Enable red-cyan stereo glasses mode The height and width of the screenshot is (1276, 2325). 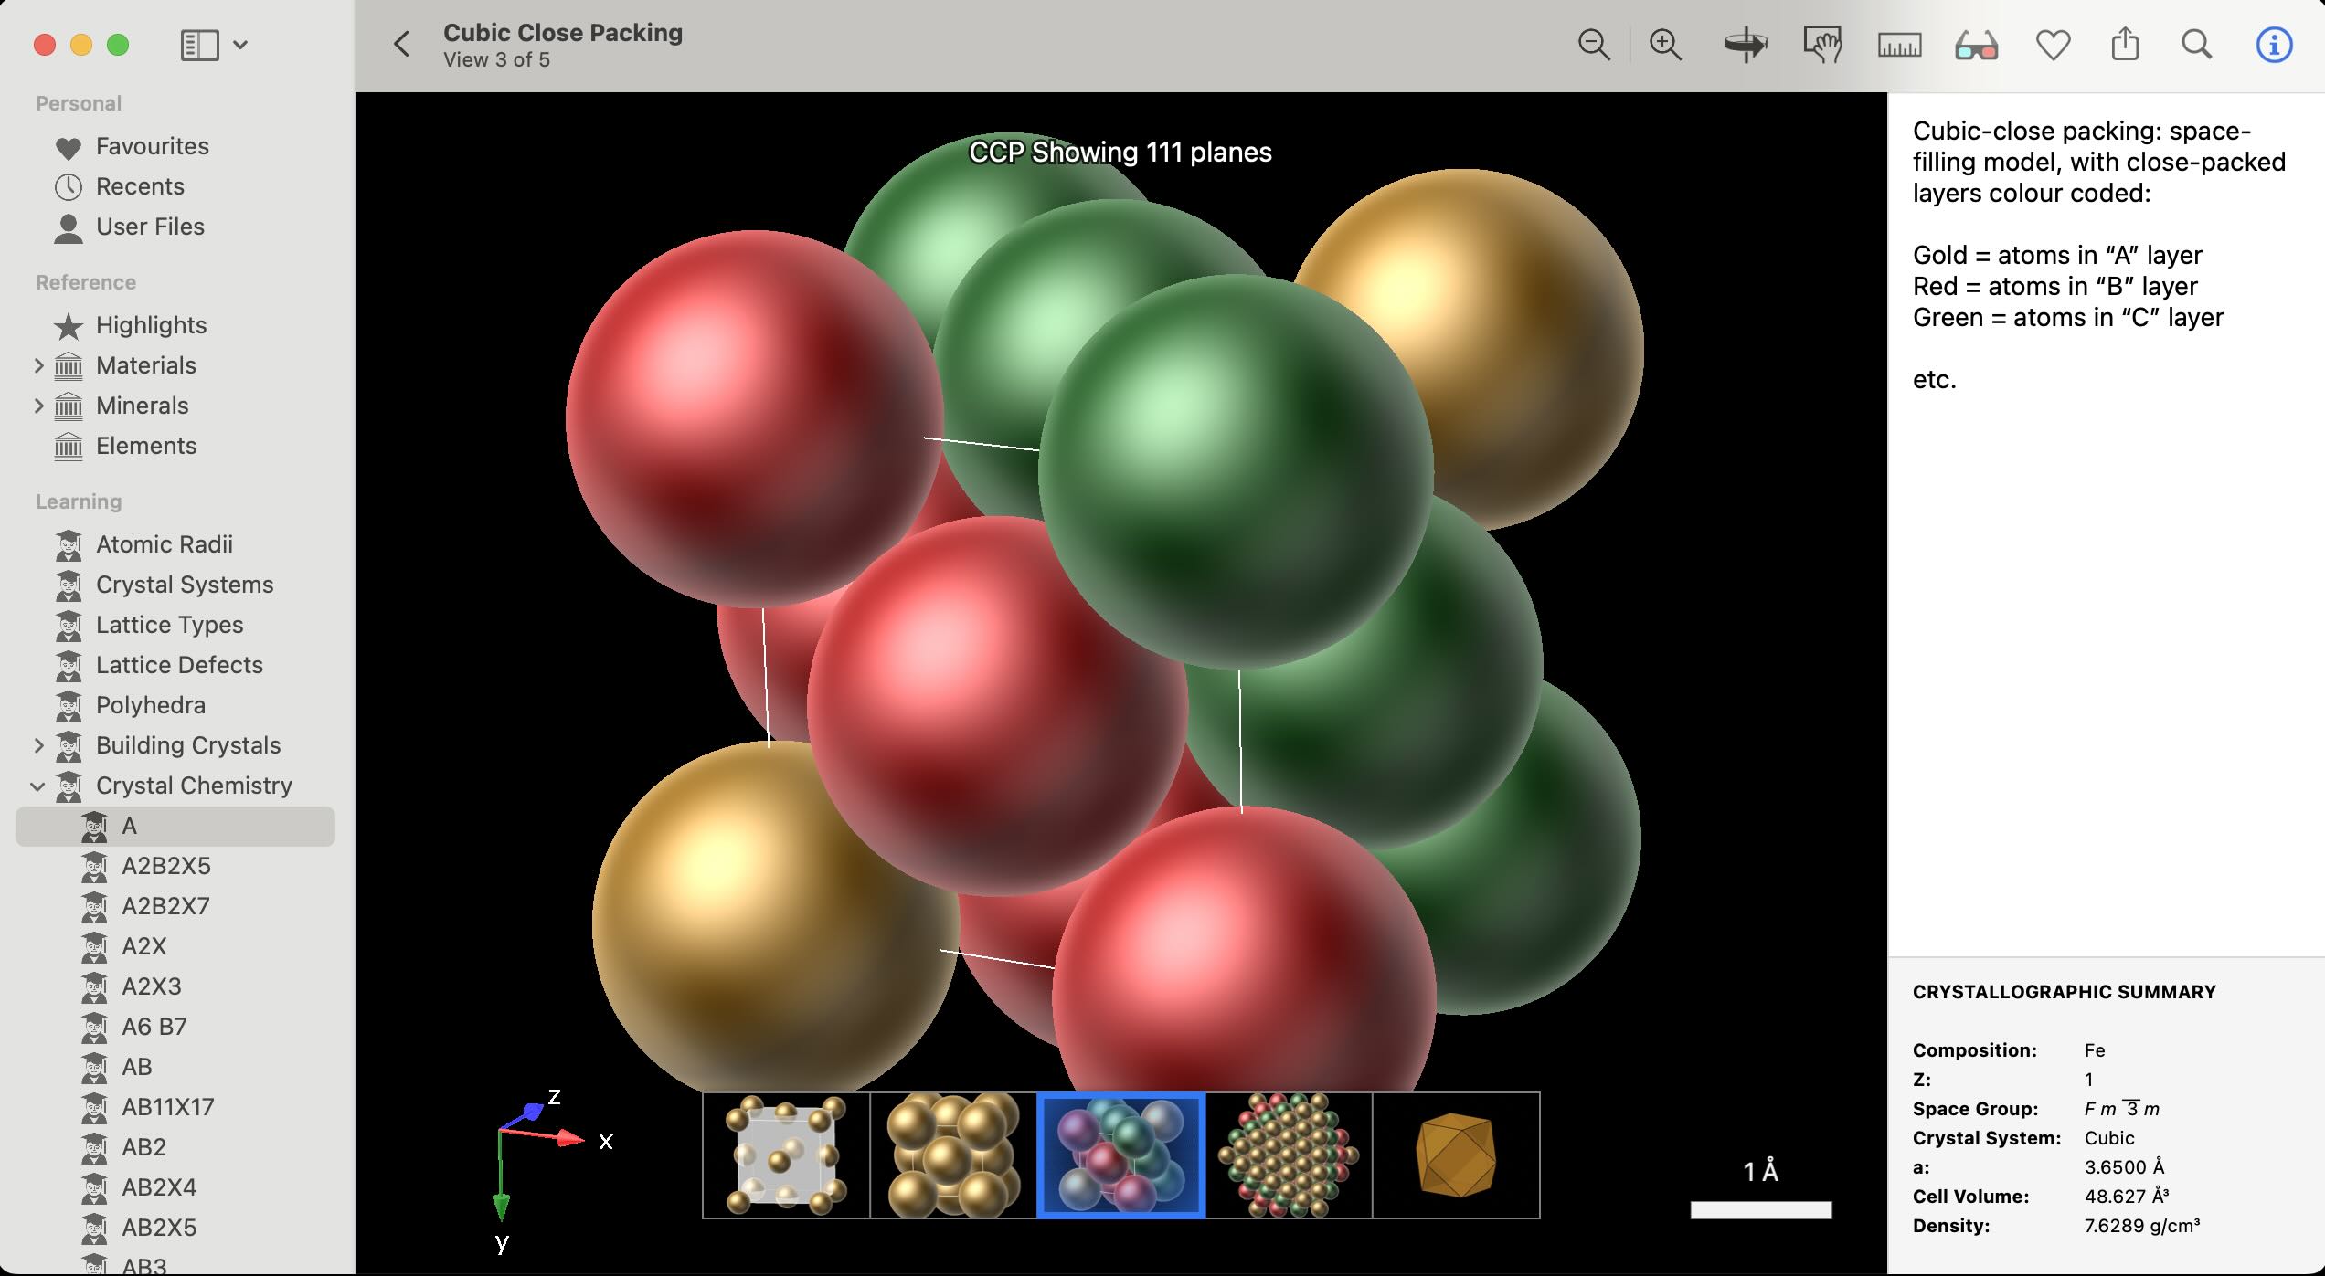click(x=1974, y=44)
